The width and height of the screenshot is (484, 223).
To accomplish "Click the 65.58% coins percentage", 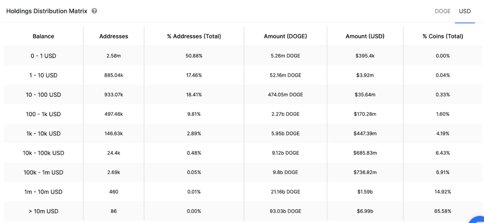I will click(x=443, y=211).
